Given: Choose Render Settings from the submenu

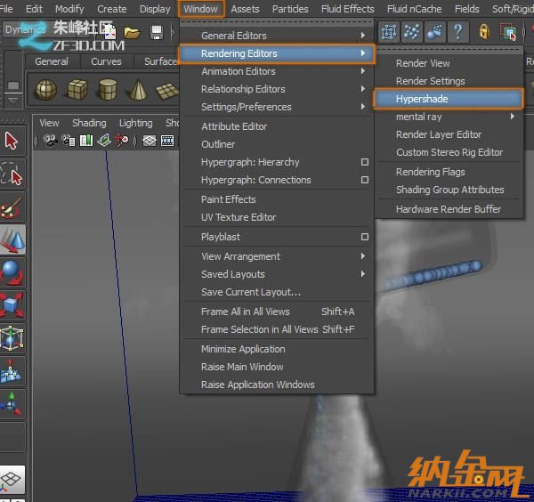Looking at the screenshot, I should pyautogui.click(x=449, y=81).
